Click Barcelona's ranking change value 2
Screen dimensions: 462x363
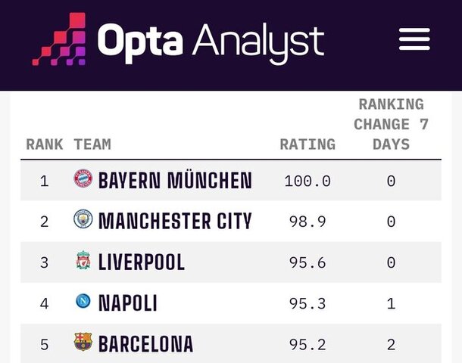pos(391,344)
